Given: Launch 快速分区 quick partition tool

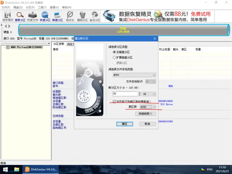Looking at the screenshot, I should click(45, 17).
